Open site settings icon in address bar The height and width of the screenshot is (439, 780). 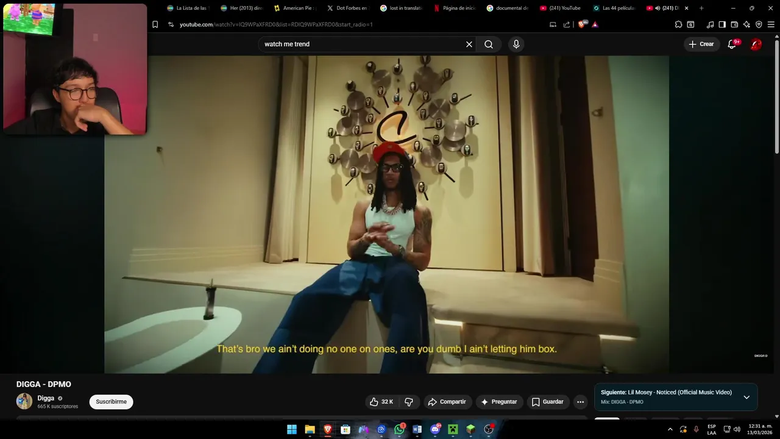[171, 24]
